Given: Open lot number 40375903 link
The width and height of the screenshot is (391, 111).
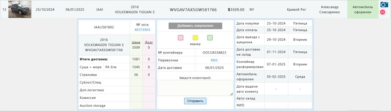Looking at the screenshot, I should coord(142,30).
